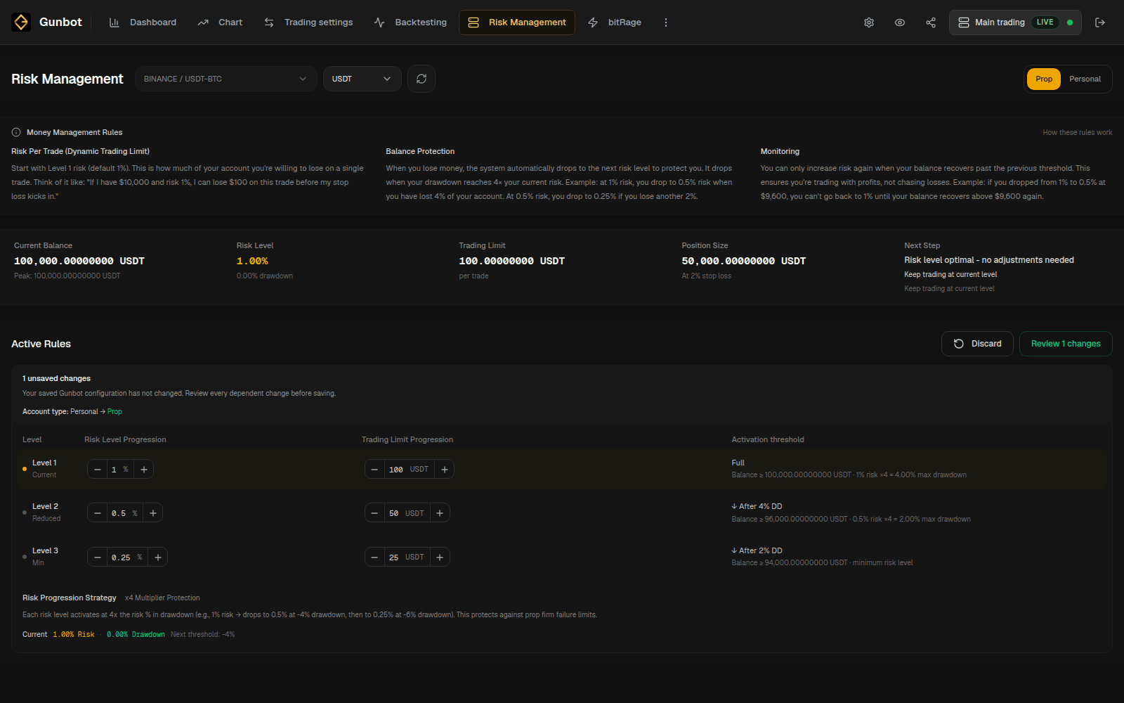This screenshot has width=1124, height=703.
Task: Click Review 1 changes button
Action: 1066,344
